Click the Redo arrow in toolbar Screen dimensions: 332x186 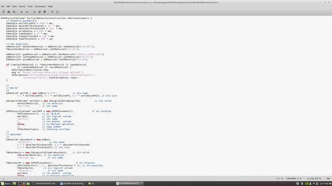26,12
